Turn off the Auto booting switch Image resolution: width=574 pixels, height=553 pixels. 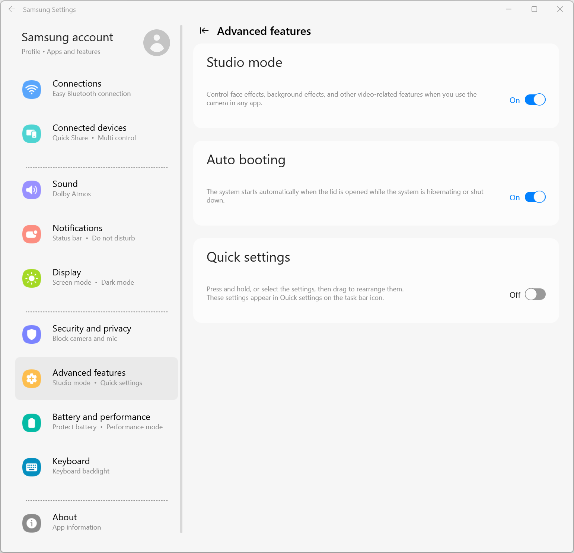(x=535, y=197)
